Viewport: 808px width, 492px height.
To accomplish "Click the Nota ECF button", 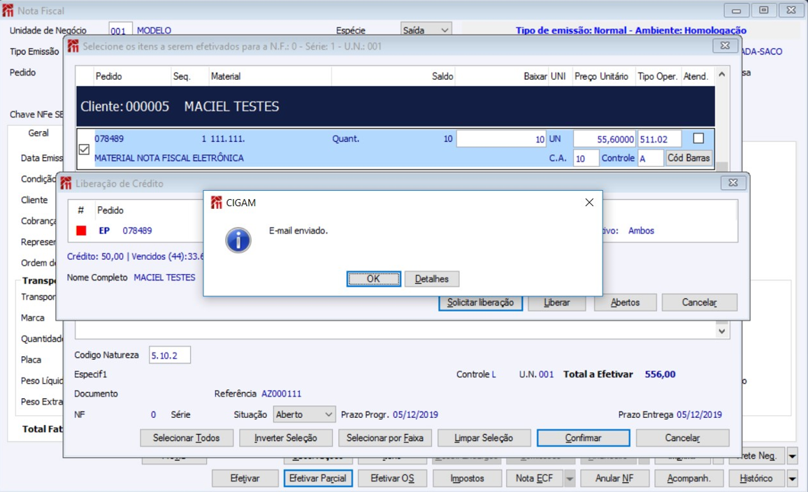I will point(535,478).
